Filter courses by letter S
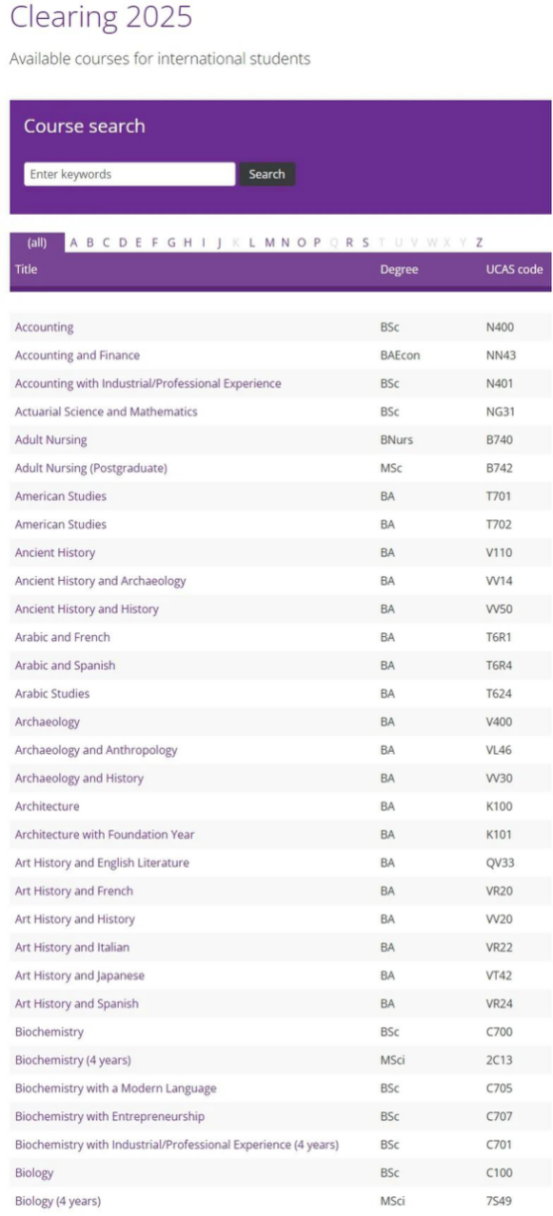This screenshot has width=553, height=1216. [x=365, y=243]
